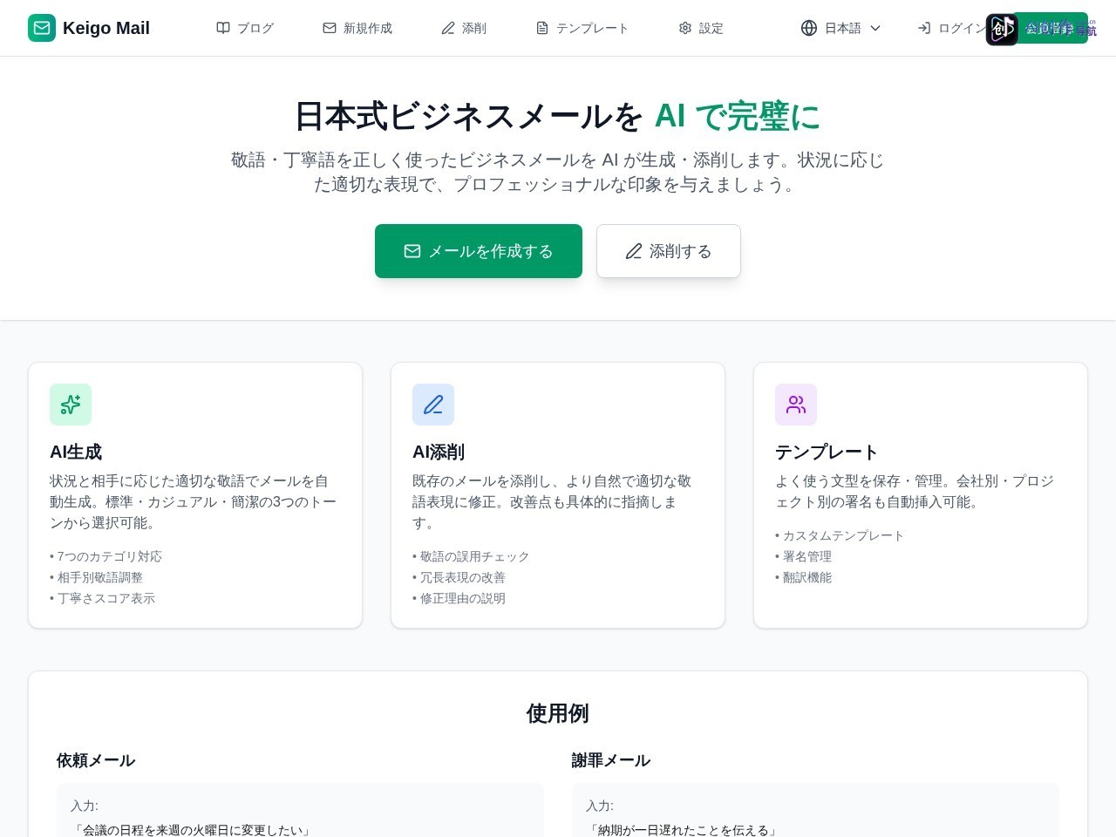Click the main 日本式ビジネスメールを headline
Image resolution: width=1116 pixels, height=837 pixels.
(469, 116)
